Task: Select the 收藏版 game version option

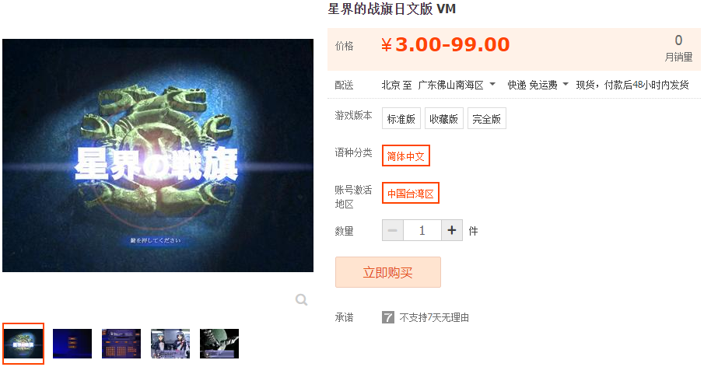Action: pos(443,118)
